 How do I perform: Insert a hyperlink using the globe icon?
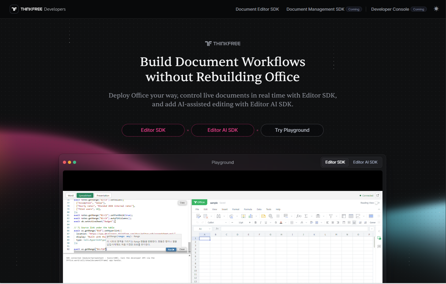(270, 216)
